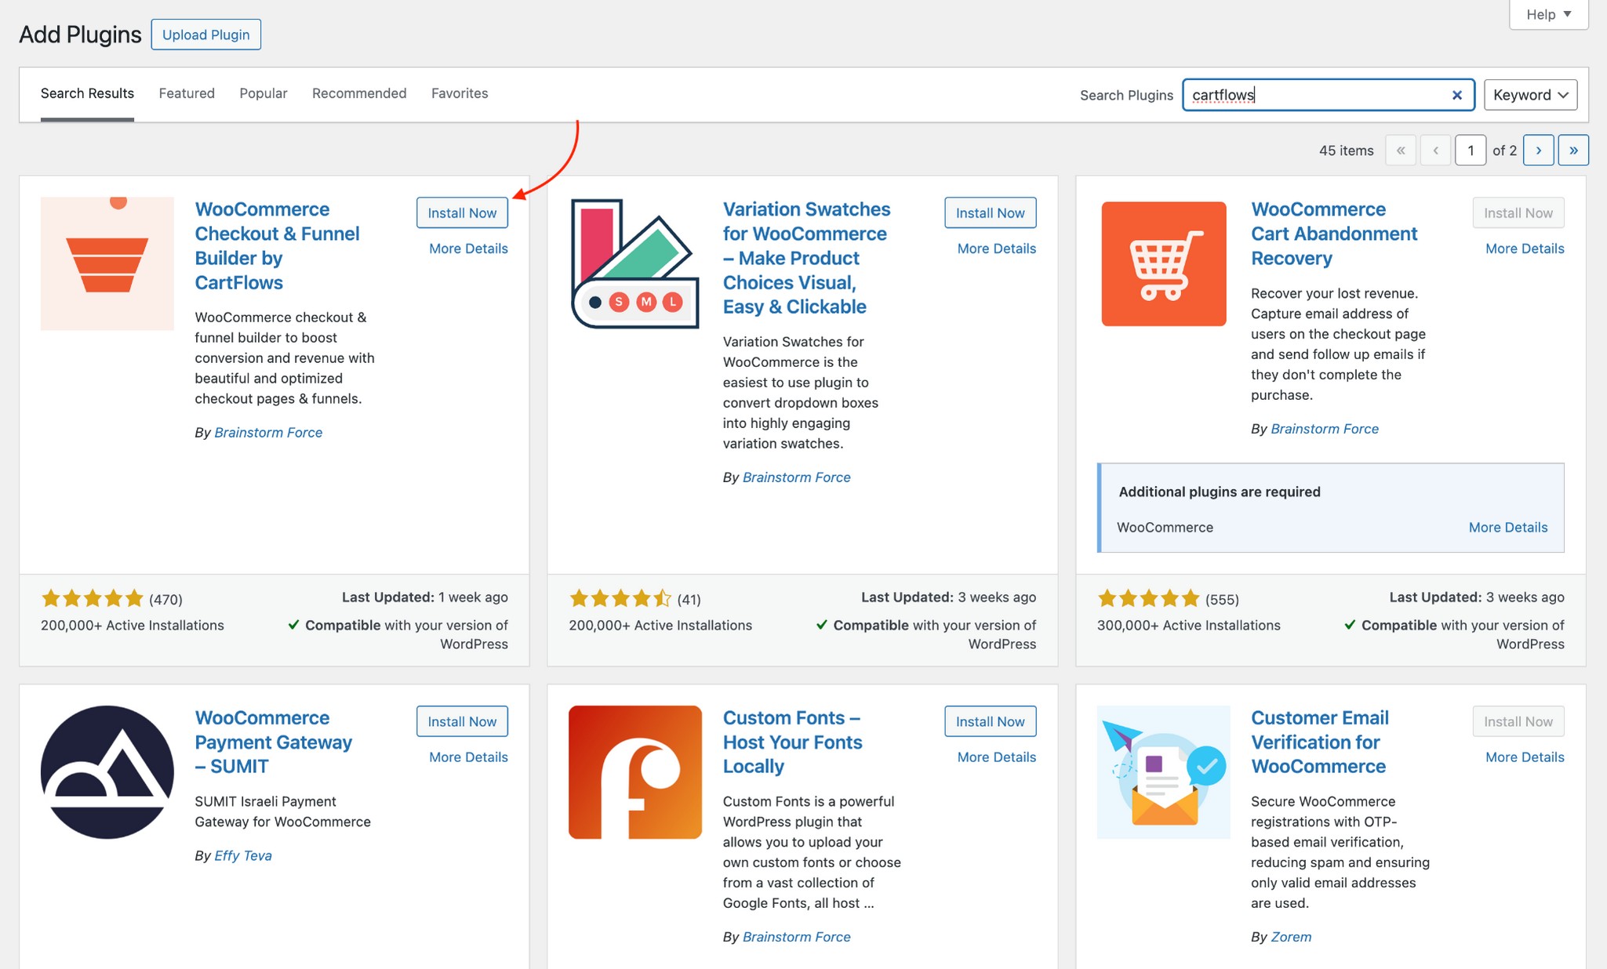Image resolution: width=1607 pixels, height=969 pixels.
Task: Open the Variation Swatches for WooCommerce title link
Action: click(x=806, y=258)
